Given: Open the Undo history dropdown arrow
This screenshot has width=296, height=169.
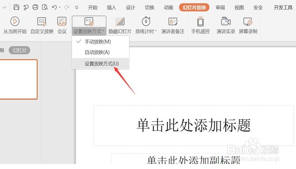Looking at the screenshot, I should [60, 7].
